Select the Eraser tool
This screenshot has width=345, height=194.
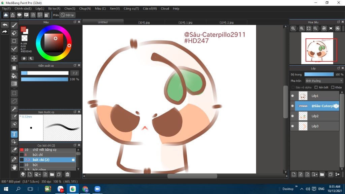click(14, 33)
